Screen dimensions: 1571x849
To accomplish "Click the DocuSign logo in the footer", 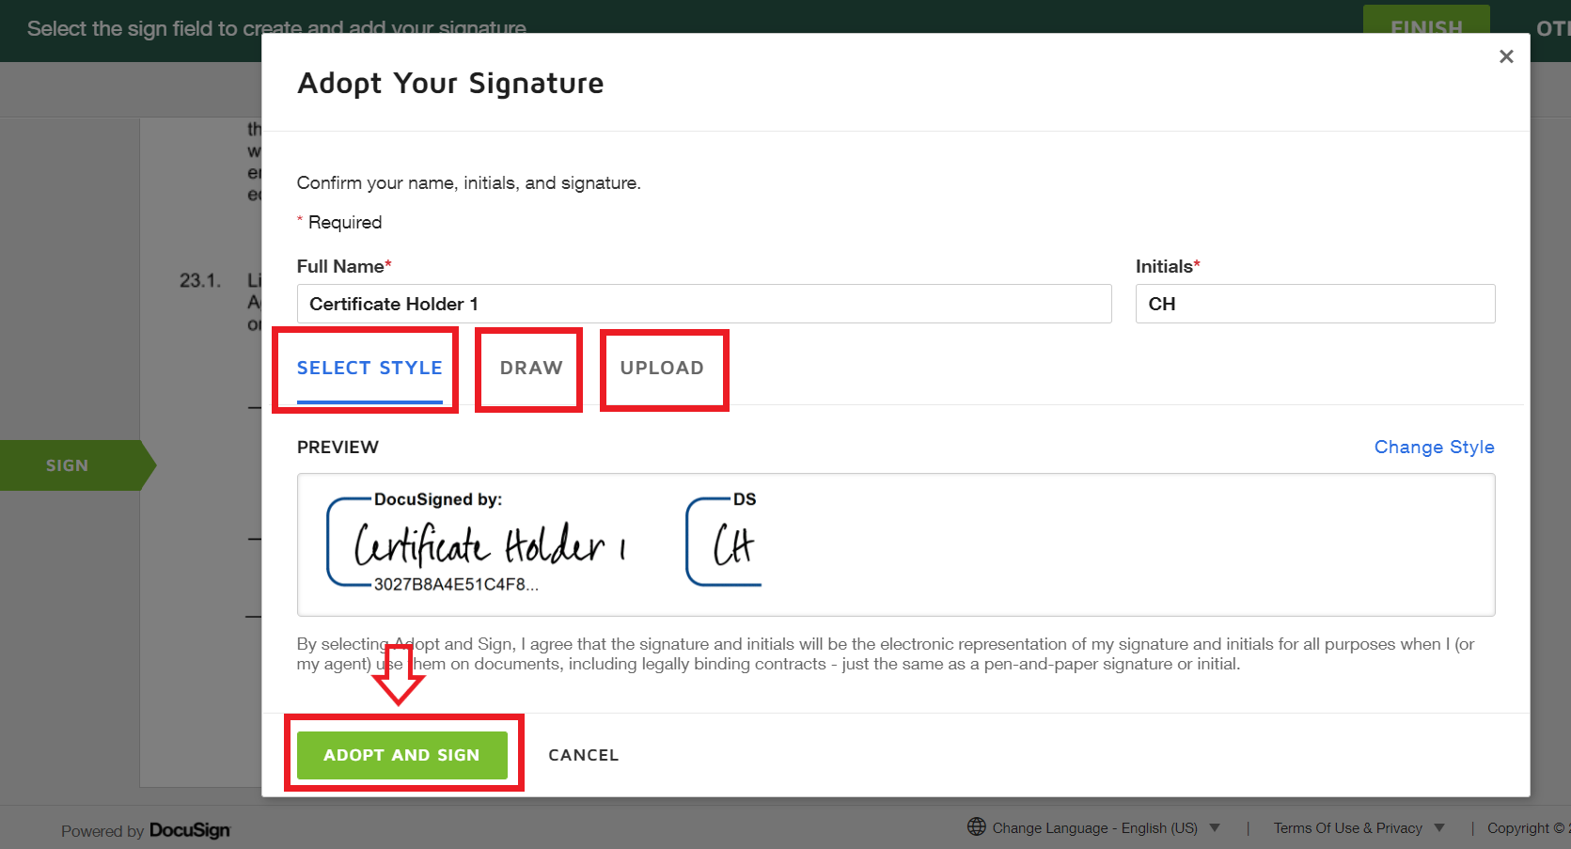I will click(x=189, y=830).
